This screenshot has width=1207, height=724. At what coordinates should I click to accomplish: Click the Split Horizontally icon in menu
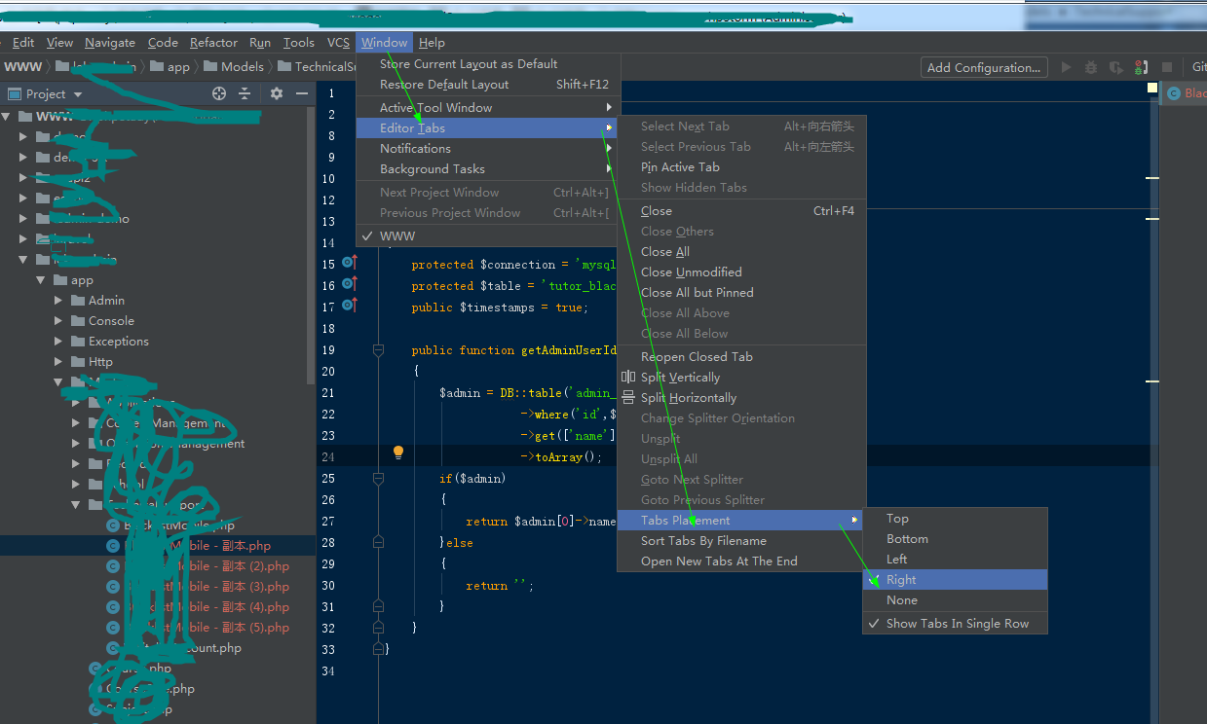tap(628, 397)
